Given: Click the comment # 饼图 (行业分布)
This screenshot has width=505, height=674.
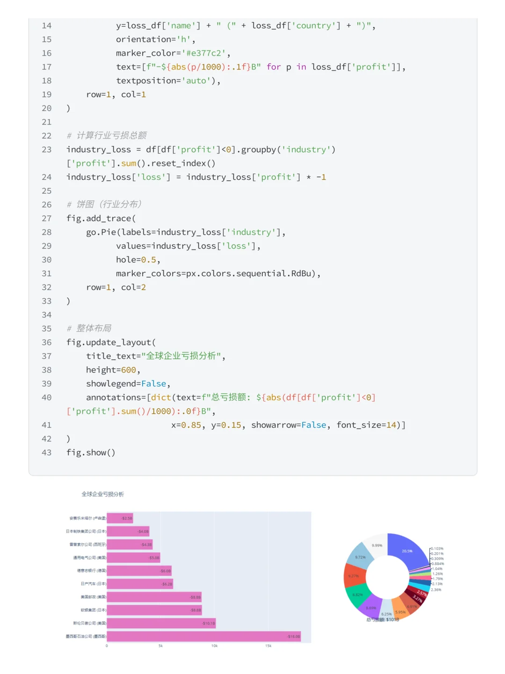Looking at the screenshot, I should 104,205.
